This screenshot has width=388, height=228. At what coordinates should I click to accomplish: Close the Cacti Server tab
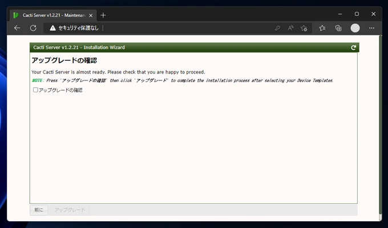tap(91, 15)
